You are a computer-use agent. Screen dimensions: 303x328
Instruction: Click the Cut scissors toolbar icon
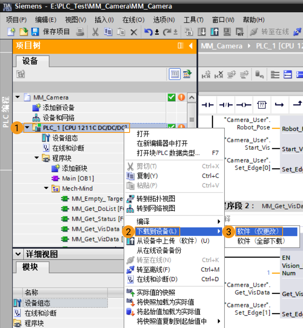tap(95, 32)
